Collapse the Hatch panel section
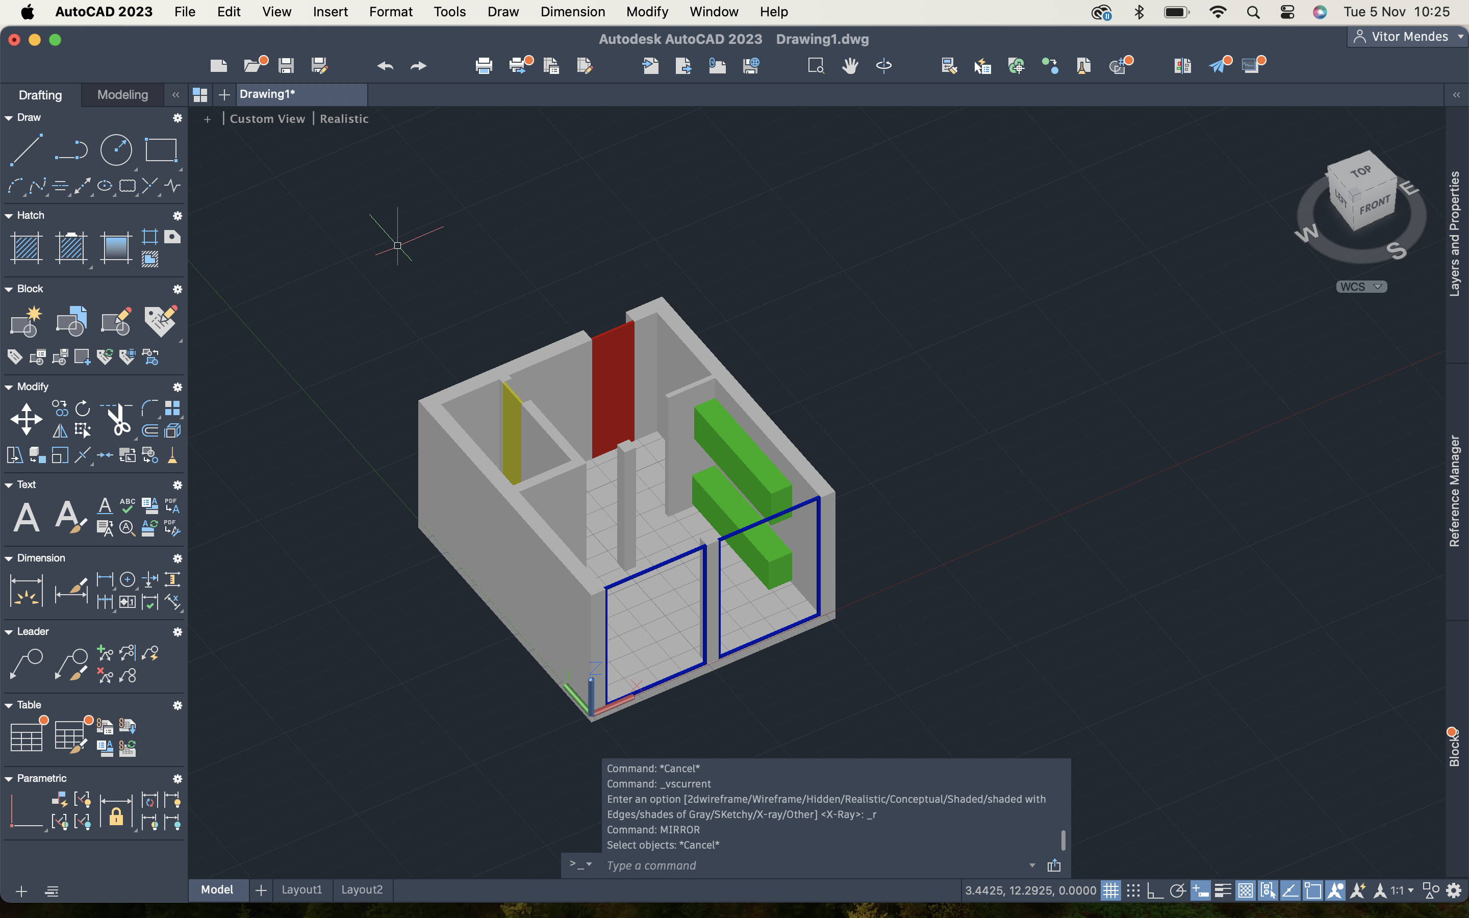The image size is (1469, 918). point(9,216)
